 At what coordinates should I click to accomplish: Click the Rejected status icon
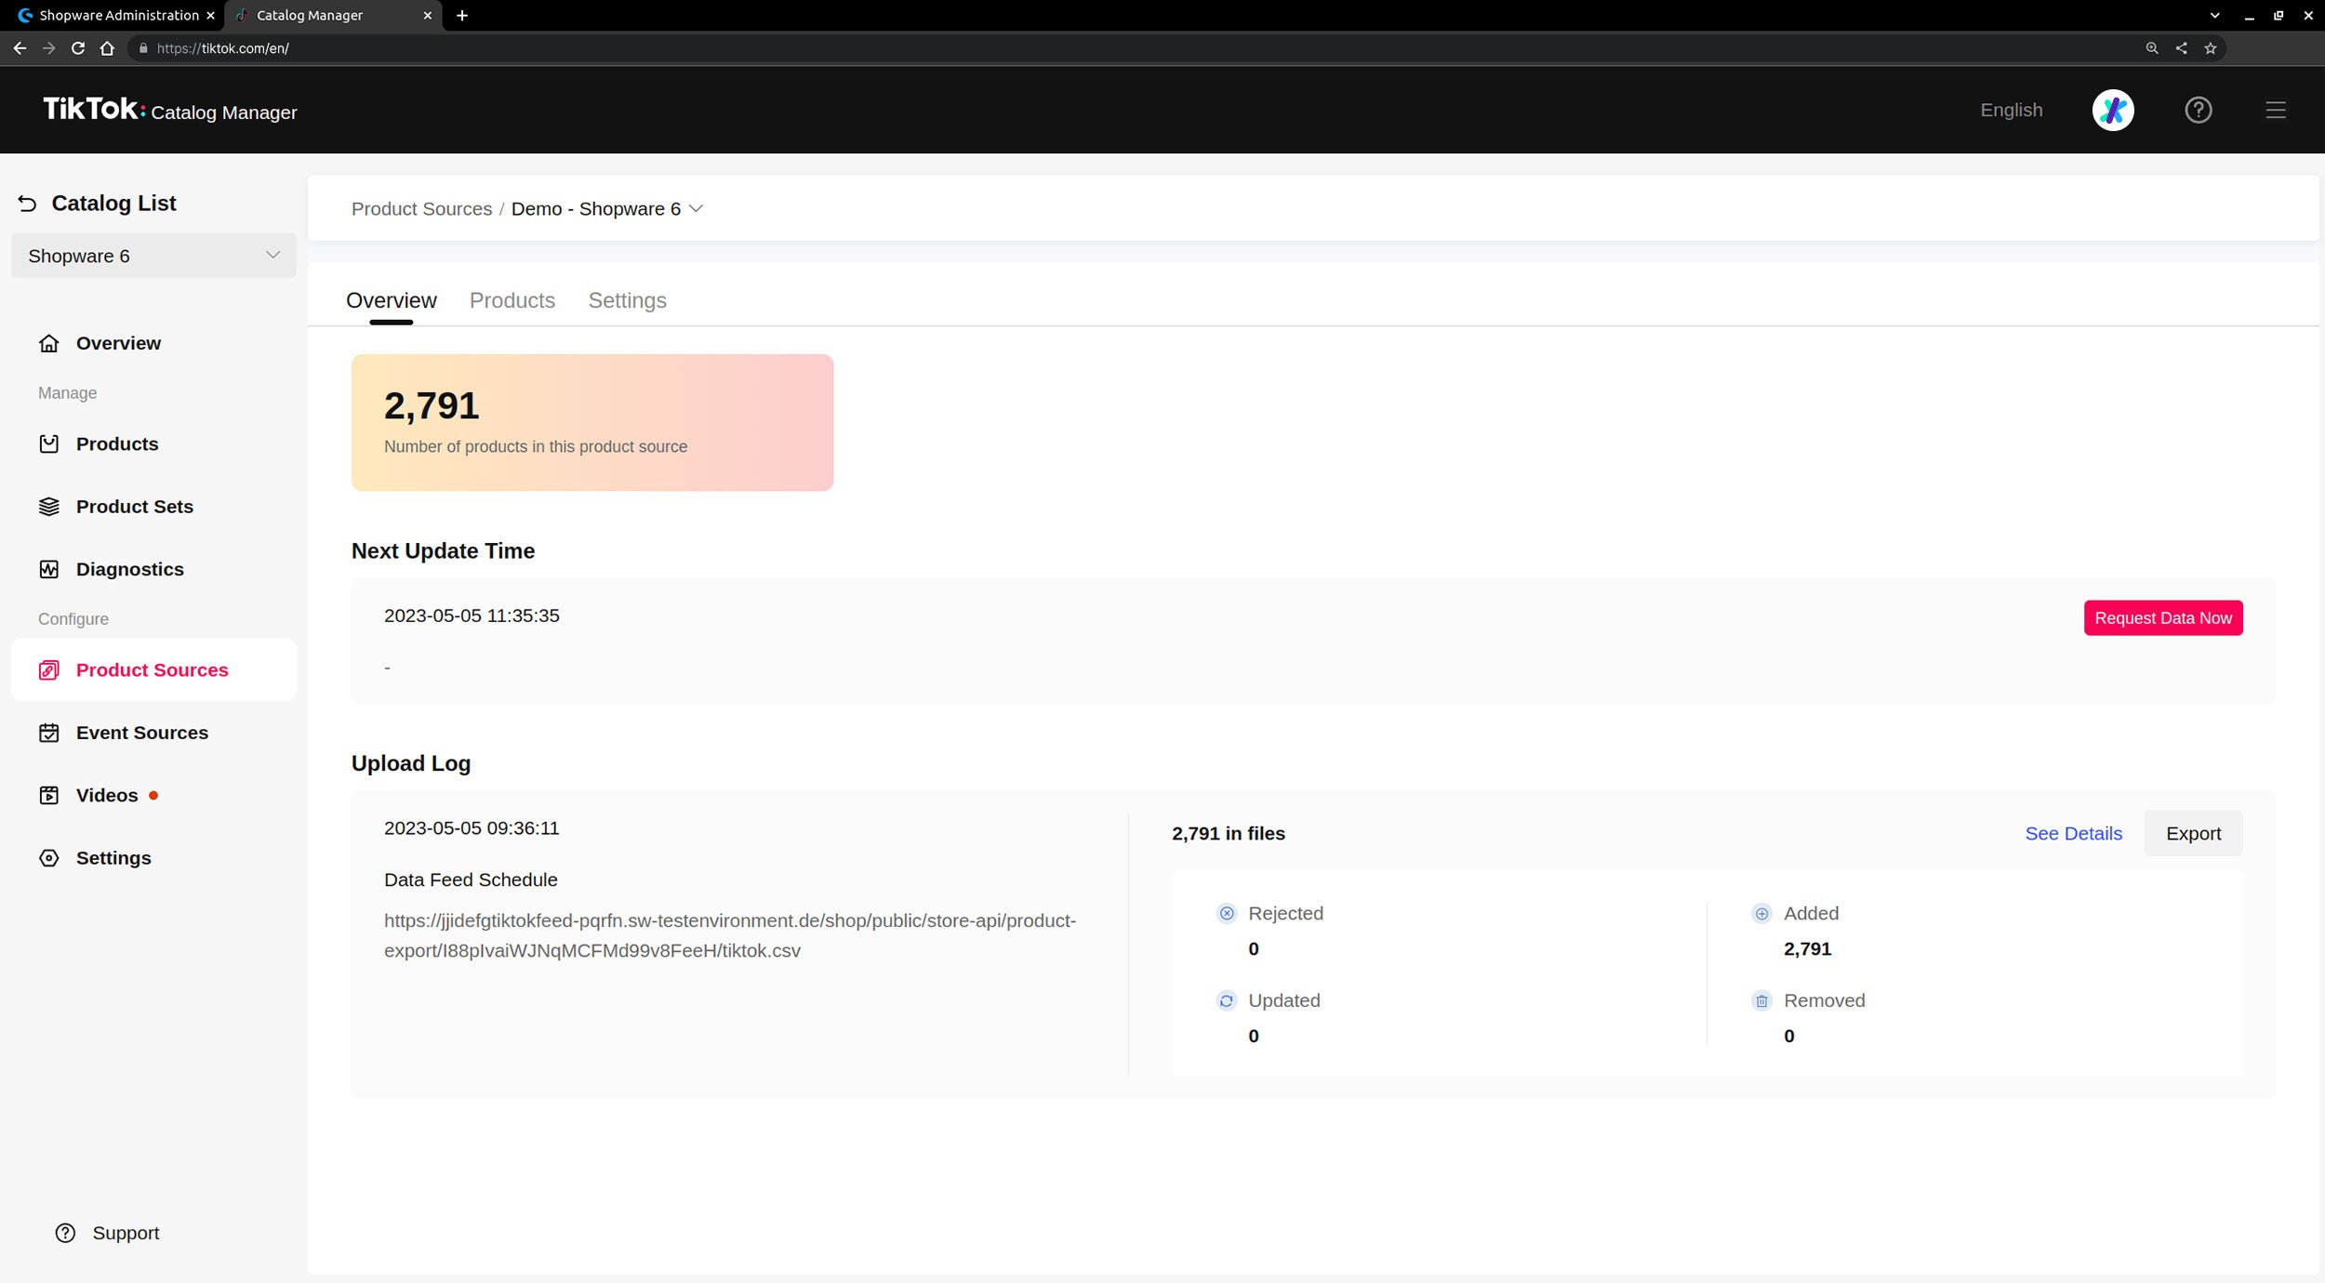point(1227,914)
